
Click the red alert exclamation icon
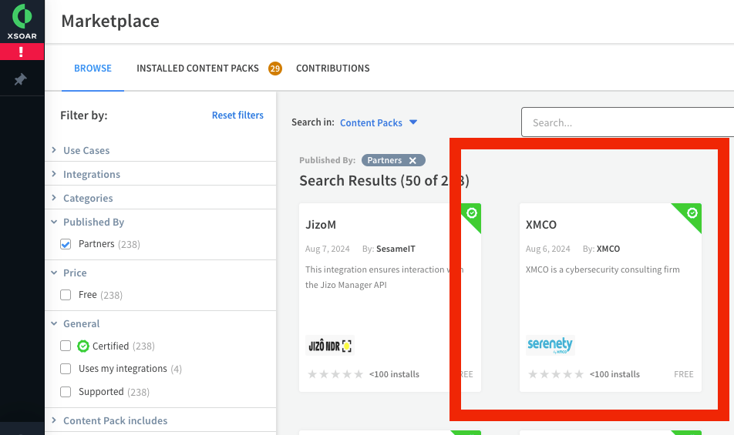22,52
